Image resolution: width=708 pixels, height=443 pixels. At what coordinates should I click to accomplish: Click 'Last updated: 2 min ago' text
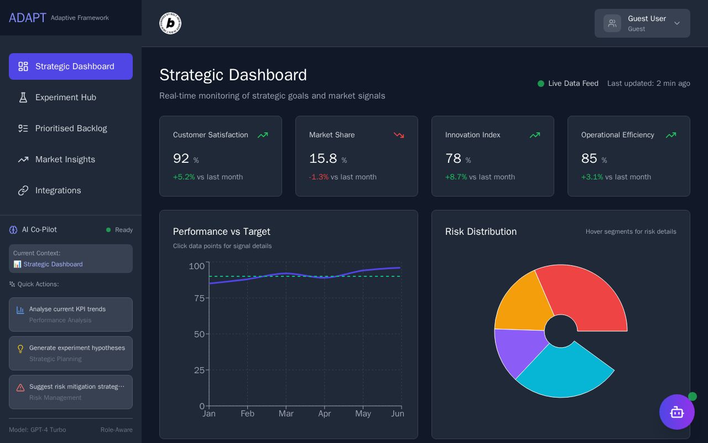coord(649,84)
